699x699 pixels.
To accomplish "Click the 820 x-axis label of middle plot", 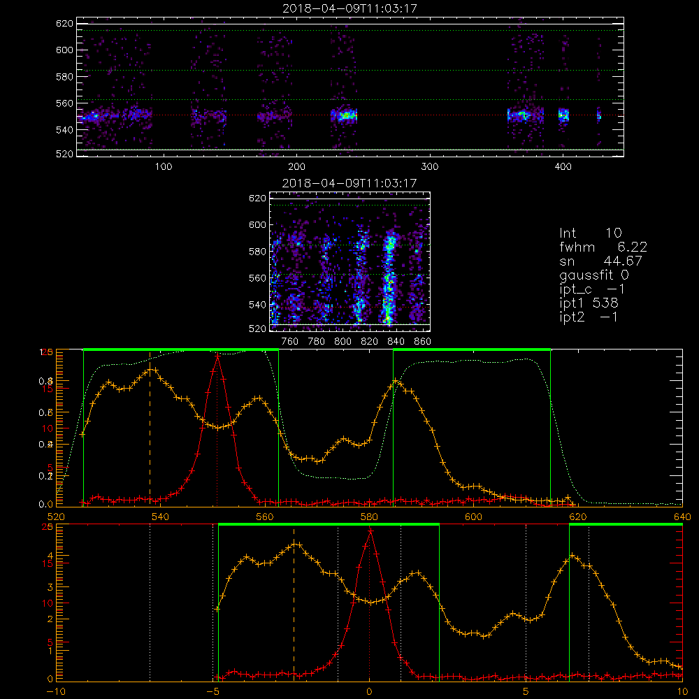I will pos(370,342).
